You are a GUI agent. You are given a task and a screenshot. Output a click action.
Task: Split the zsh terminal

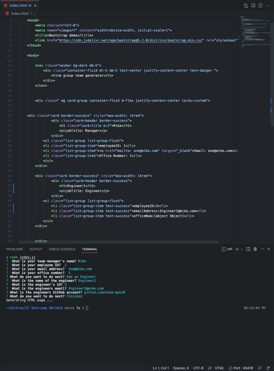click(248, 249)
